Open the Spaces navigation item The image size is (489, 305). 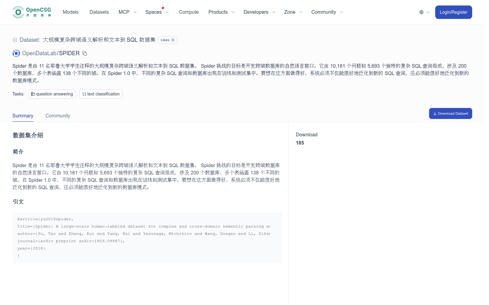pyautogui.click(x=153, y=12)
